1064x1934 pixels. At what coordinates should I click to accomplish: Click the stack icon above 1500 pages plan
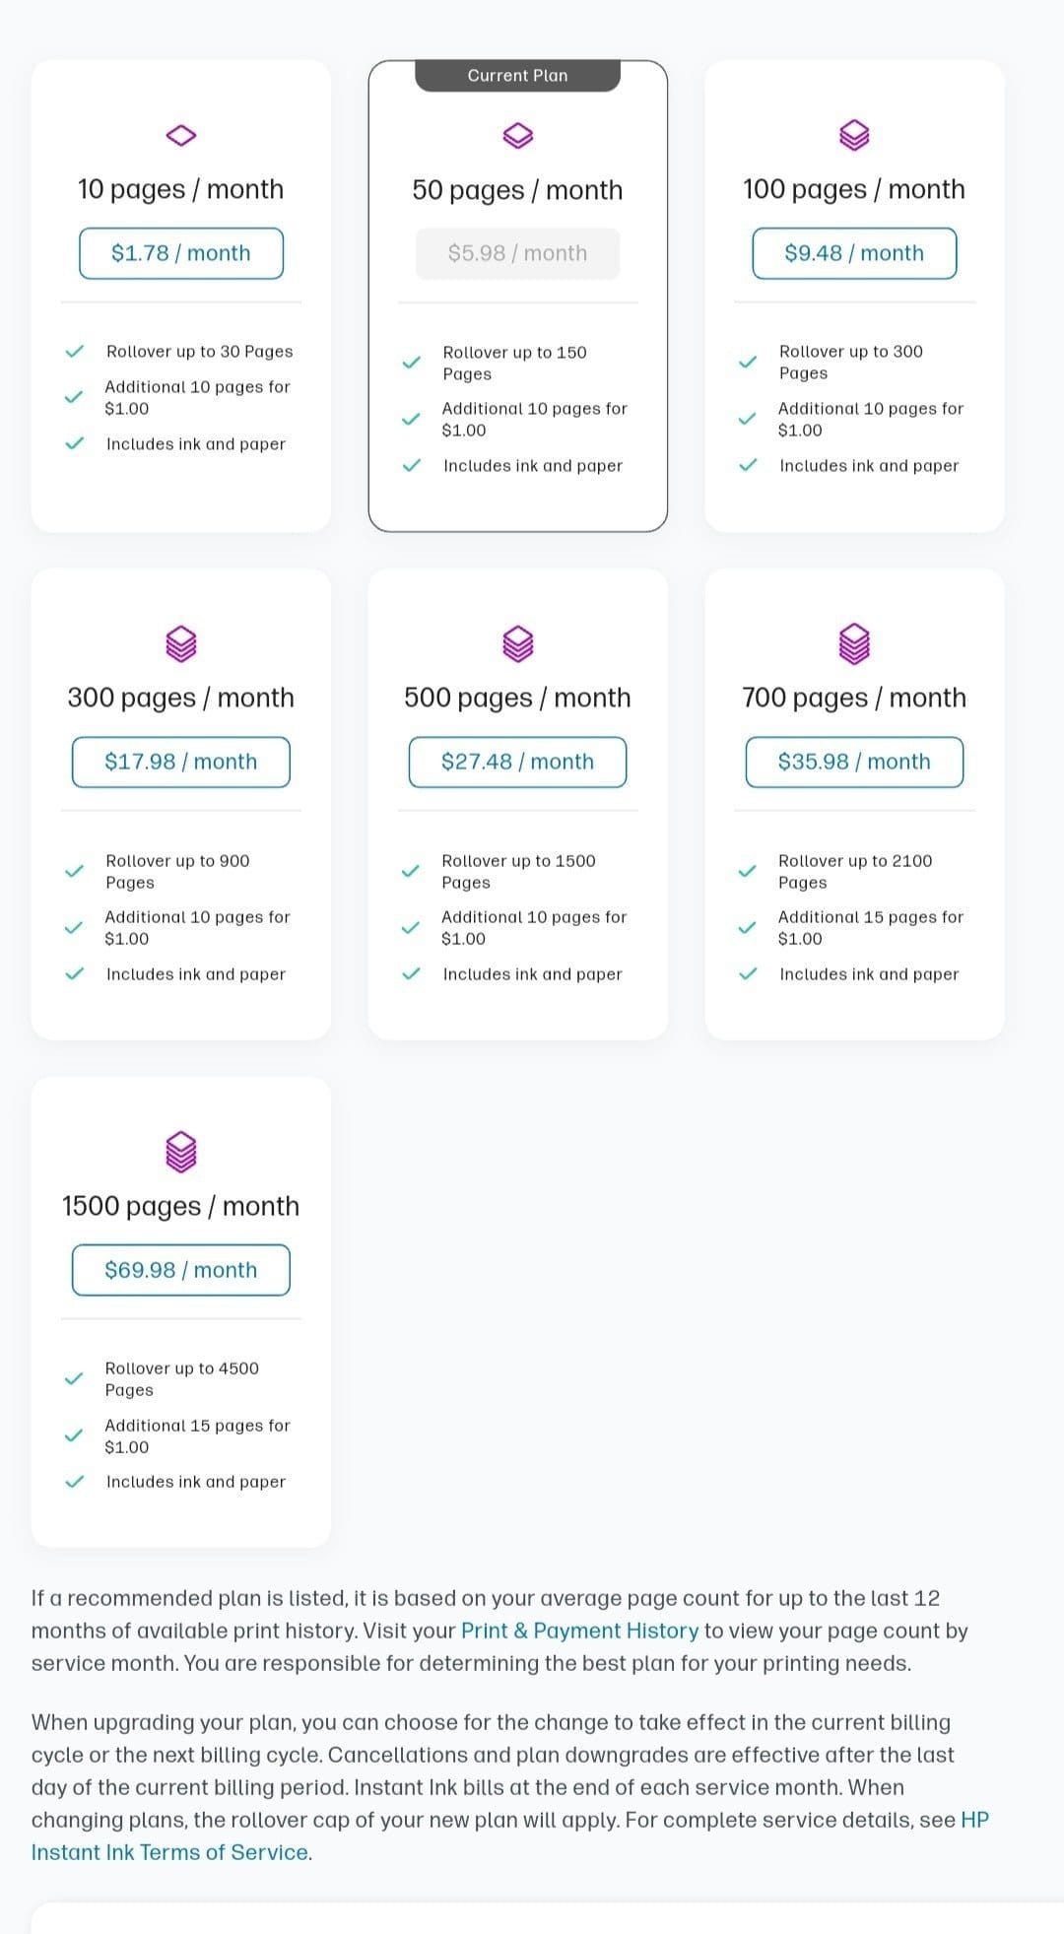(181, 1151)
